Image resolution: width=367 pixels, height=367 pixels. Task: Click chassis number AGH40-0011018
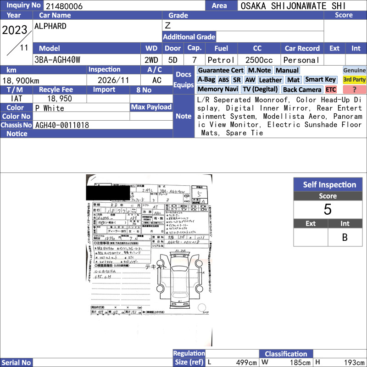[62, 125]
